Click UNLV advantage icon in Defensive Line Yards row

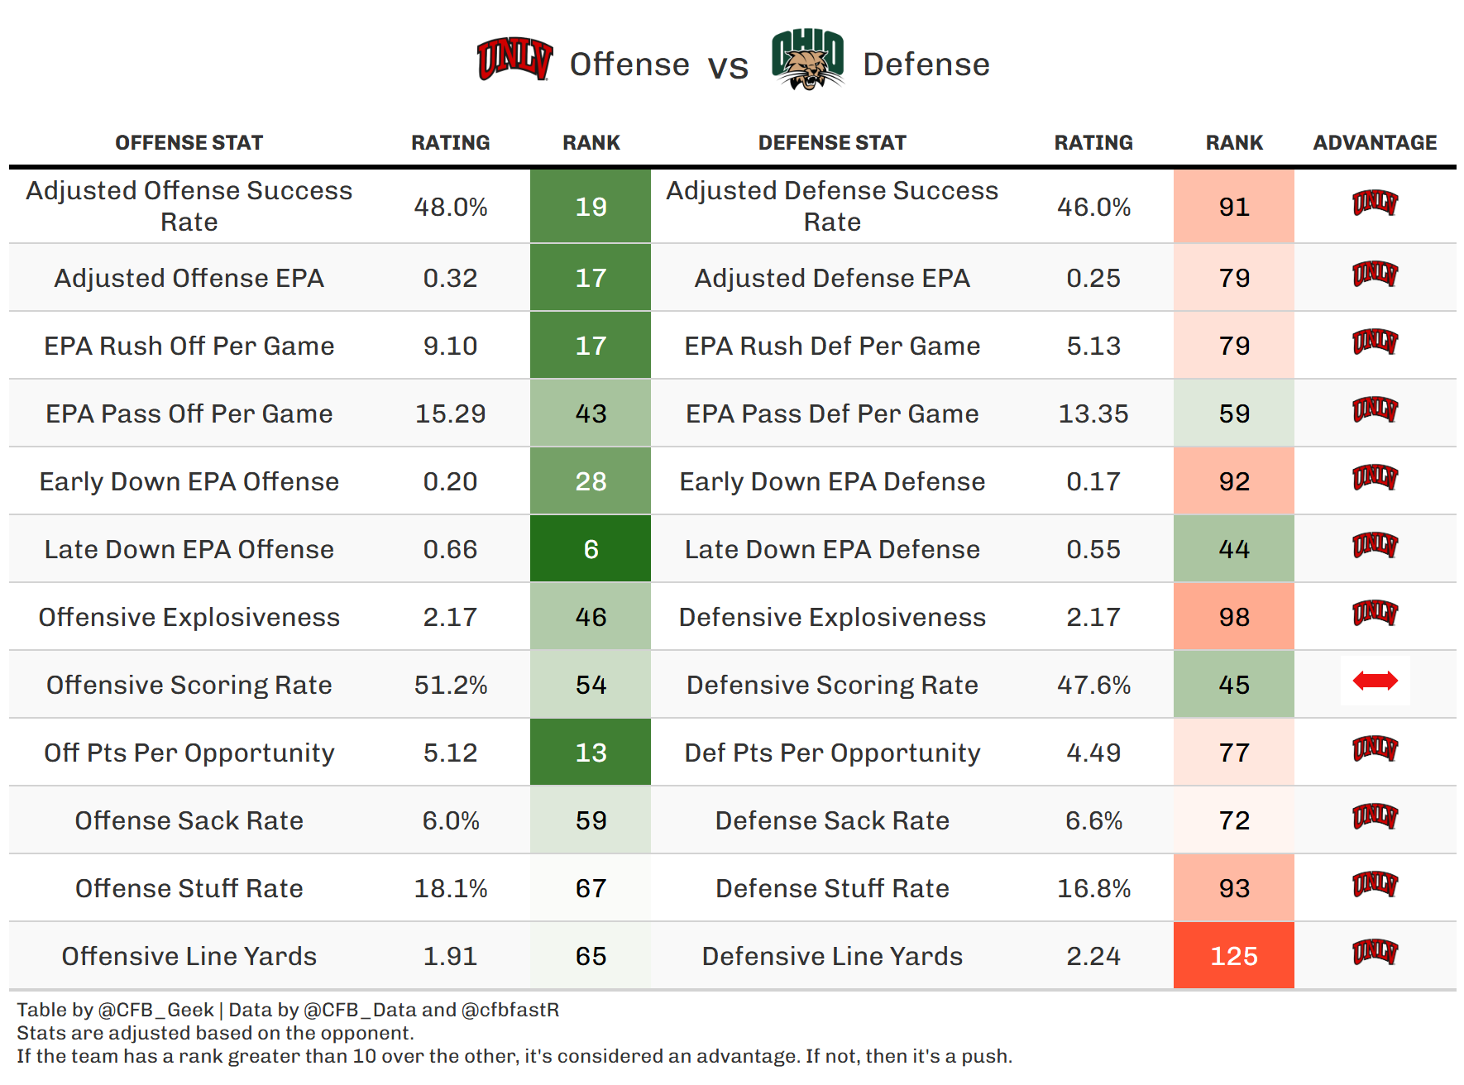(1375, 952)
